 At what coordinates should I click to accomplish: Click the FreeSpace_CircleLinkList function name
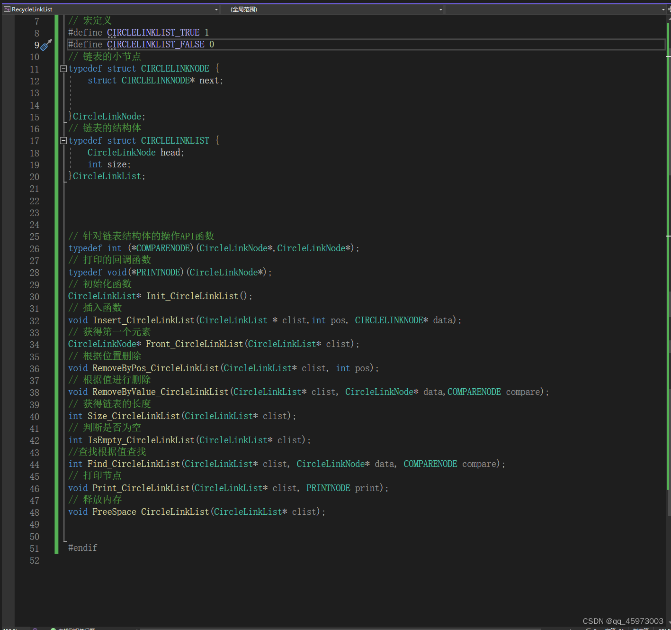click(151, 512)
